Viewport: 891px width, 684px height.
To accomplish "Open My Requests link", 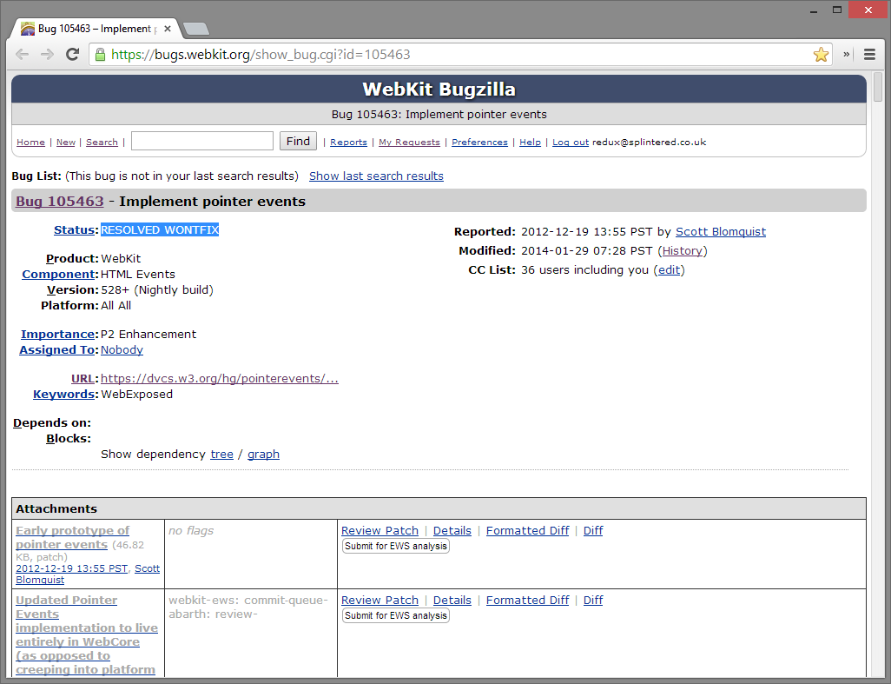I will click(409, 143).
